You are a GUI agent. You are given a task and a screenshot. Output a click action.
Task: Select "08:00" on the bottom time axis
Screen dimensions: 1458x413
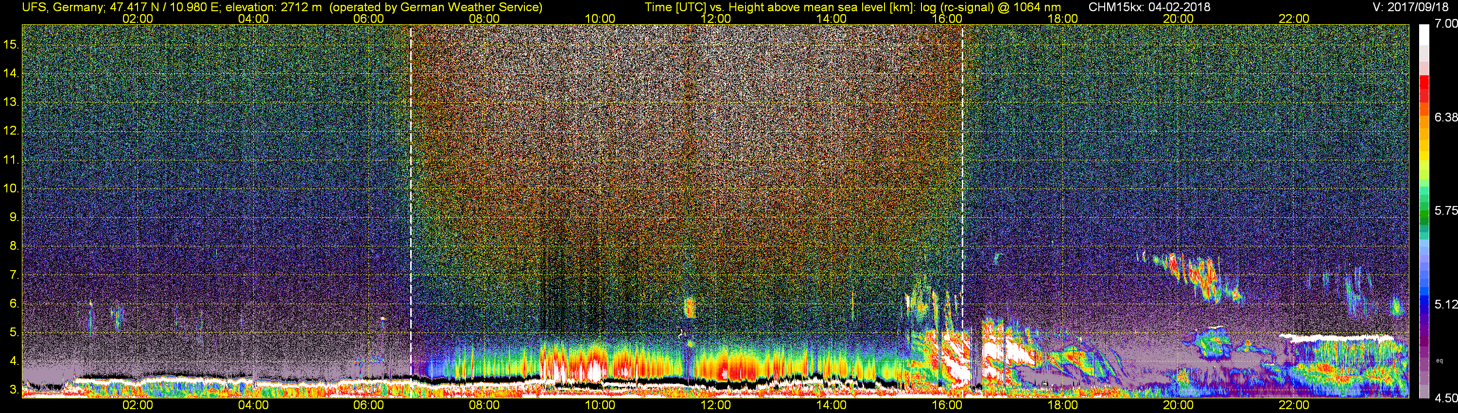[x=485, y=405]
